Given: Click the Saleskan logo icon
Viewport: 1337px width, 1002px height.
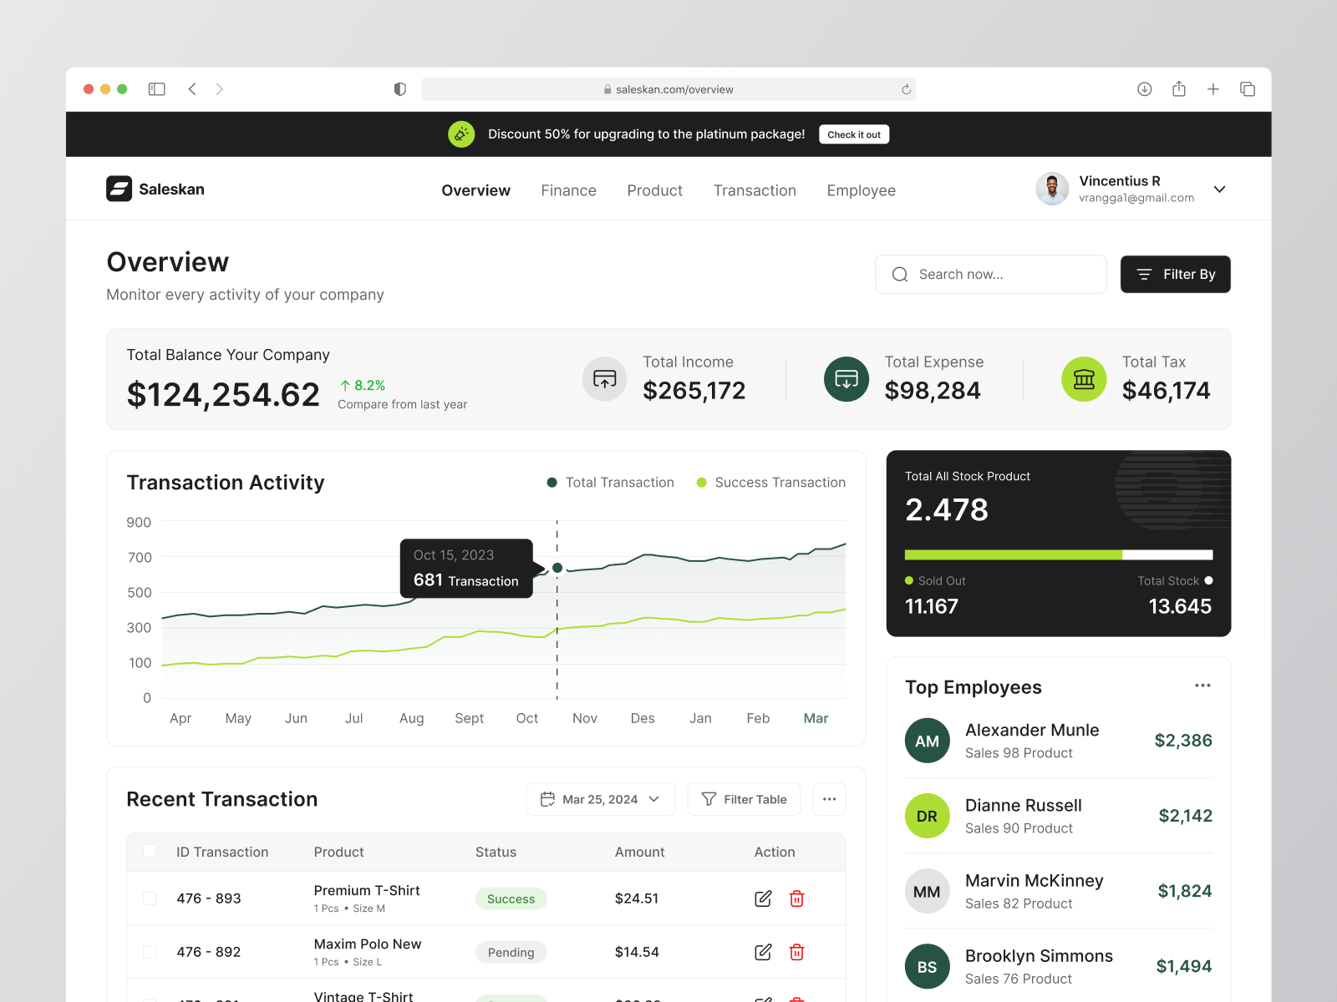Looking at the screenshot, I should click(119, 189).
